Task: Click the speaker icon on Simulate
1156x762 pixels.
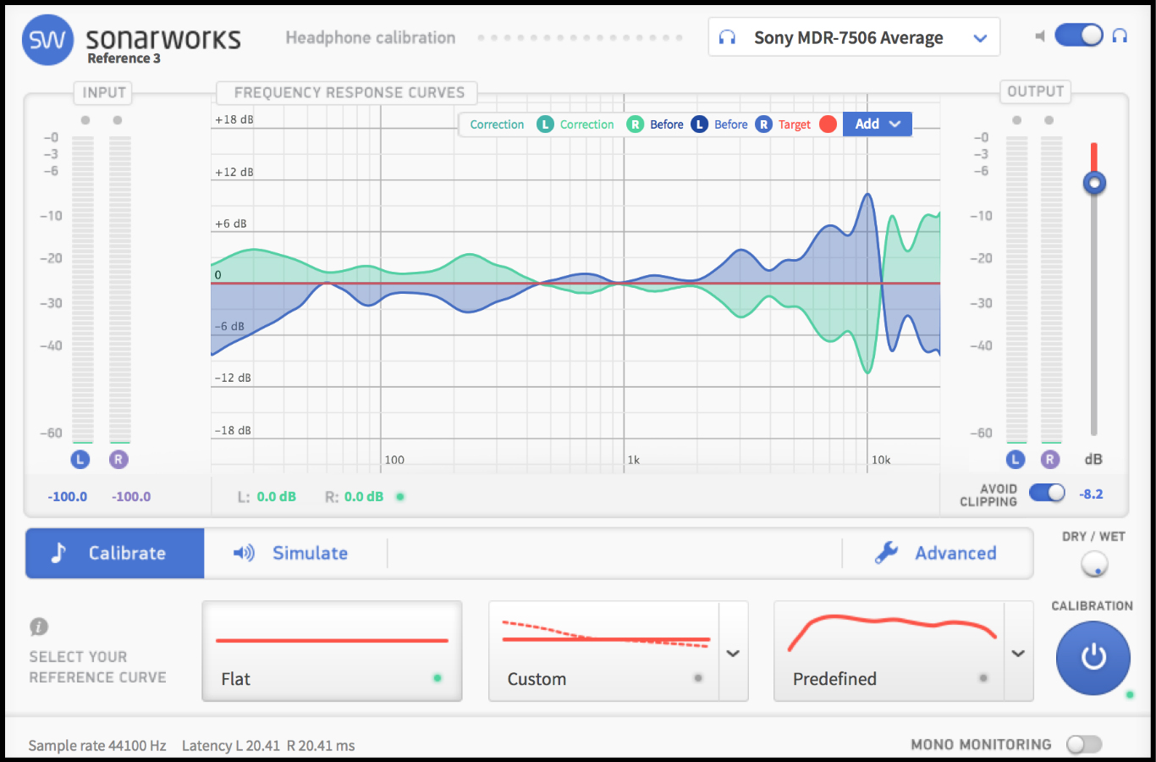Action: click(244, 553)
